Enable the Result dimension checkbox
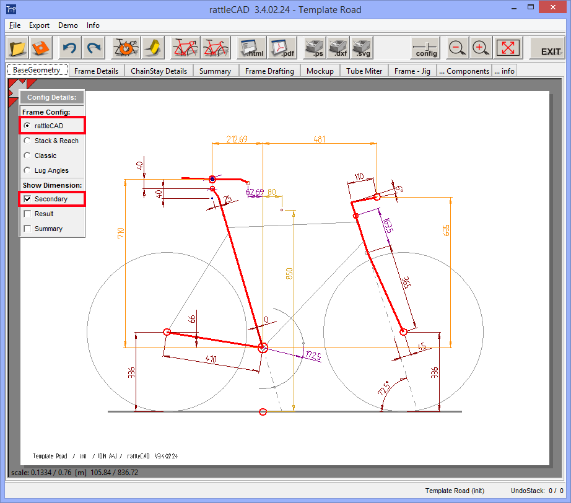The height and width of the screenshot is (503, 571). tap(27, 214)
